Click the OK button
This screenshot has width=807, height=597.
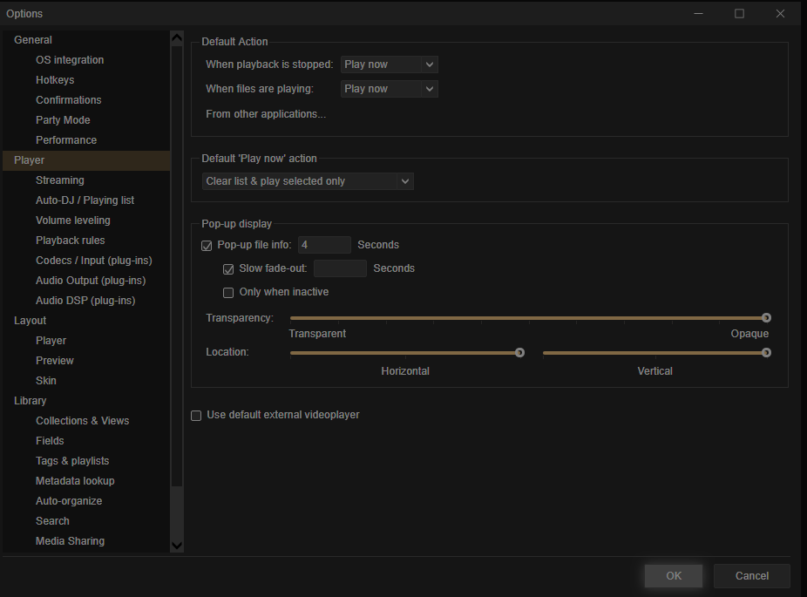tap(674, 576)
